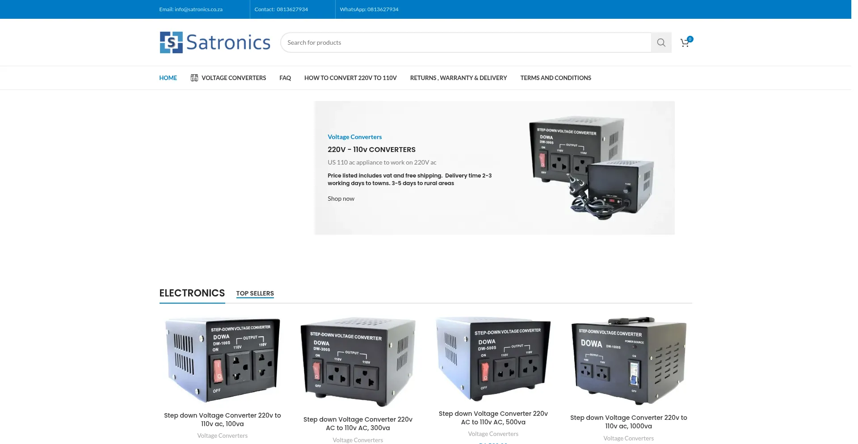Open the DW-1000S converter product image
Image resolution: width=858 pixels, height=444 pixels.
pyautogui.click(x=629, y=361)
